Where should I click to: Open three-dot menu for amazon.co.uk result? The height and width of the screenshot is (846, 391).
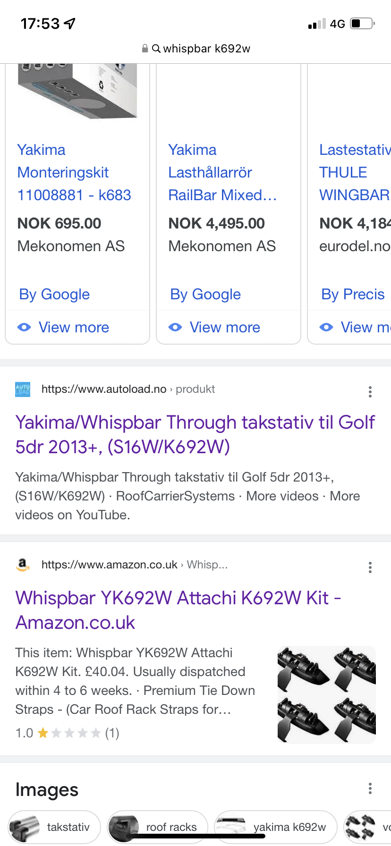tap(370, 567)
